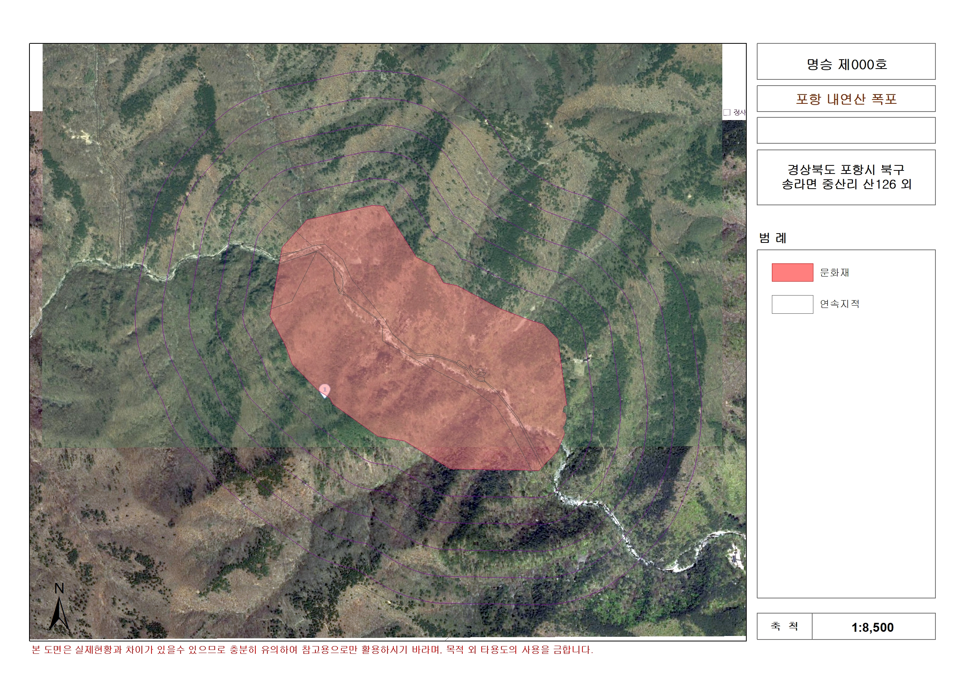
Task: Select the 연속지적 legend label
Action: click(839, 304)
